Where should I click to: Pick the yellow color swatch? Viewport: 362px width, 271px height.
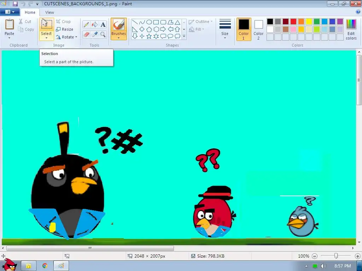pyautogui.click(x=309, y=22)
